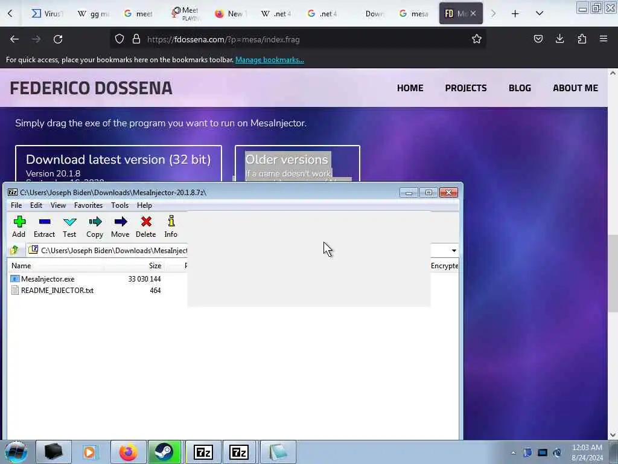Run Test on the archive
The image size is (618, 464).
coord(69,227)
